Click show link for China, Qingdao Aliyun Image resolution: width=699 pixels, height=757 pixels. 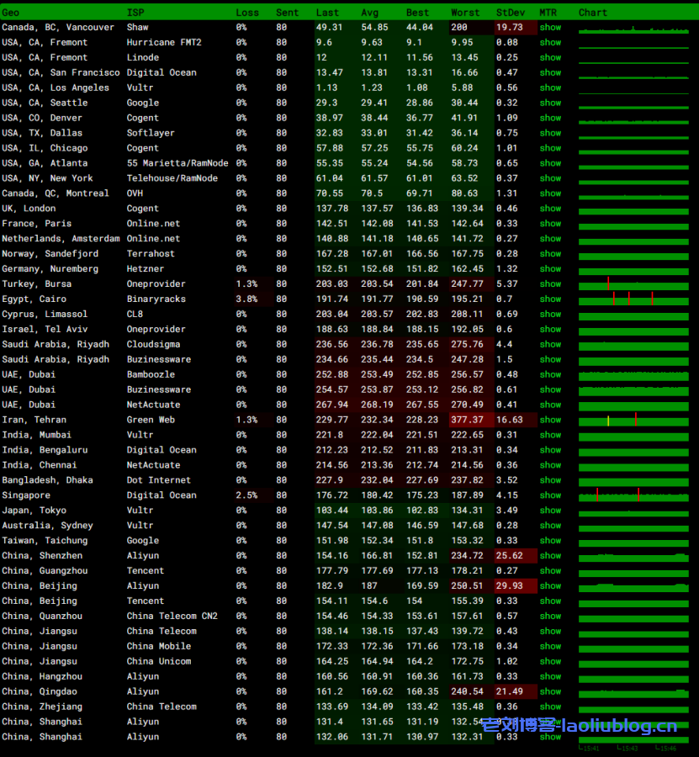coord(550,691)
